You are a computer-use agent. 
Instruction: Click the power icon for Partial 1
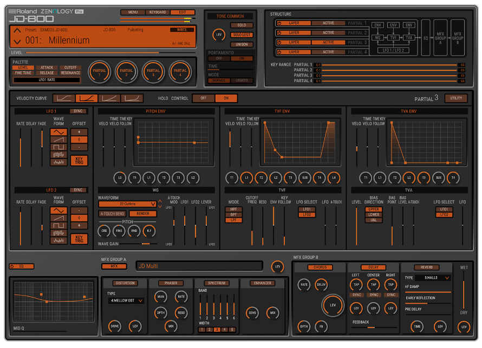coord(279,23)
